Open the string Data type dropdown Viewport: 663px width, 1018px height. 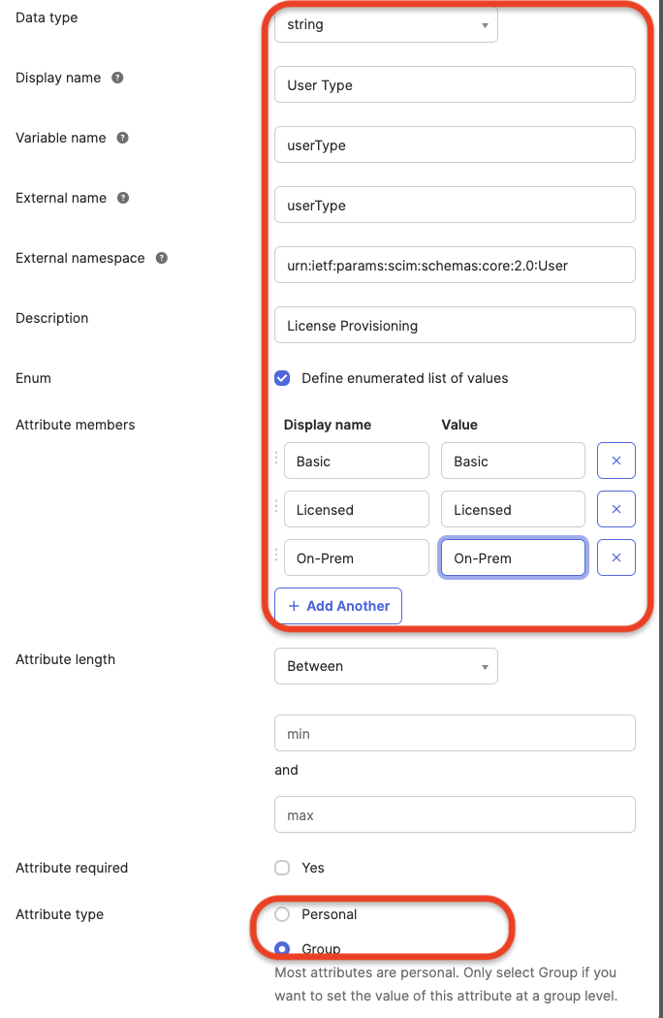click(x=386, y=24)
